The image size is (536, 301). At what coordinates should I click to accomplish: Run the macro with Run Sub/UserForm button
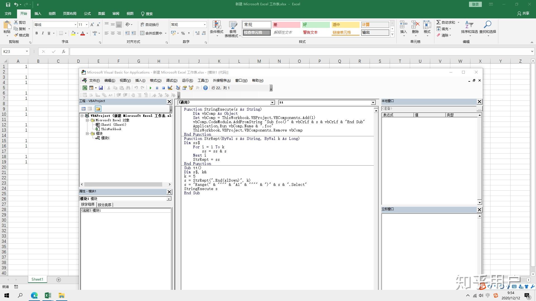click(150, 88)
